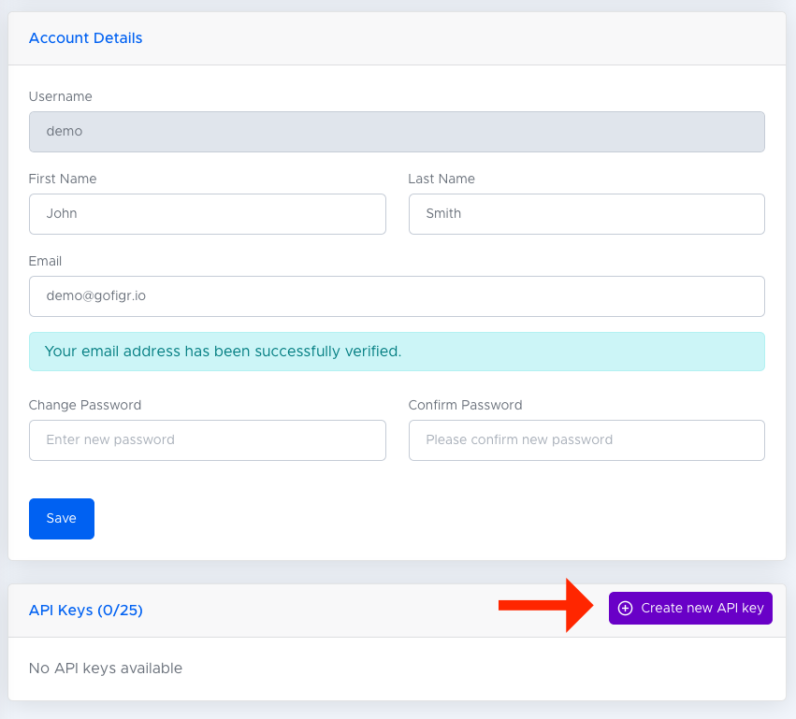Viewport: 796px width, 719px height.
Task: Click the email successfully verified banner
Action: [x=397, y=352]
